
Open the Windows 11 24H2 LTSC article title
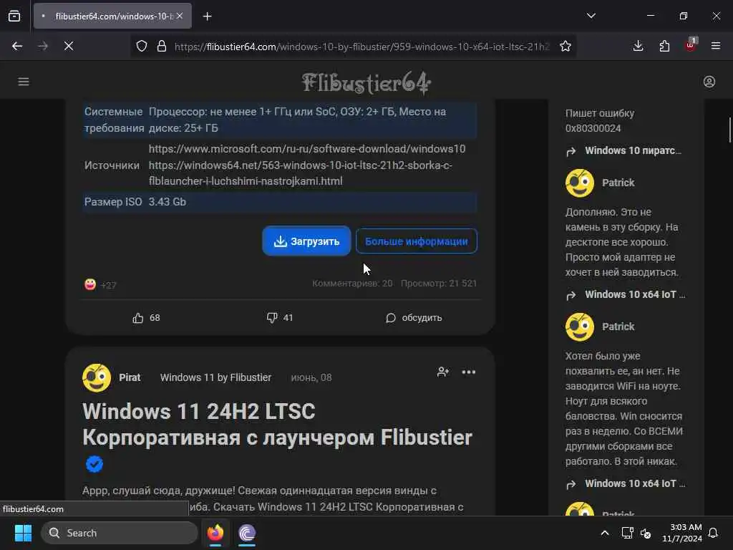pos(277,425)
